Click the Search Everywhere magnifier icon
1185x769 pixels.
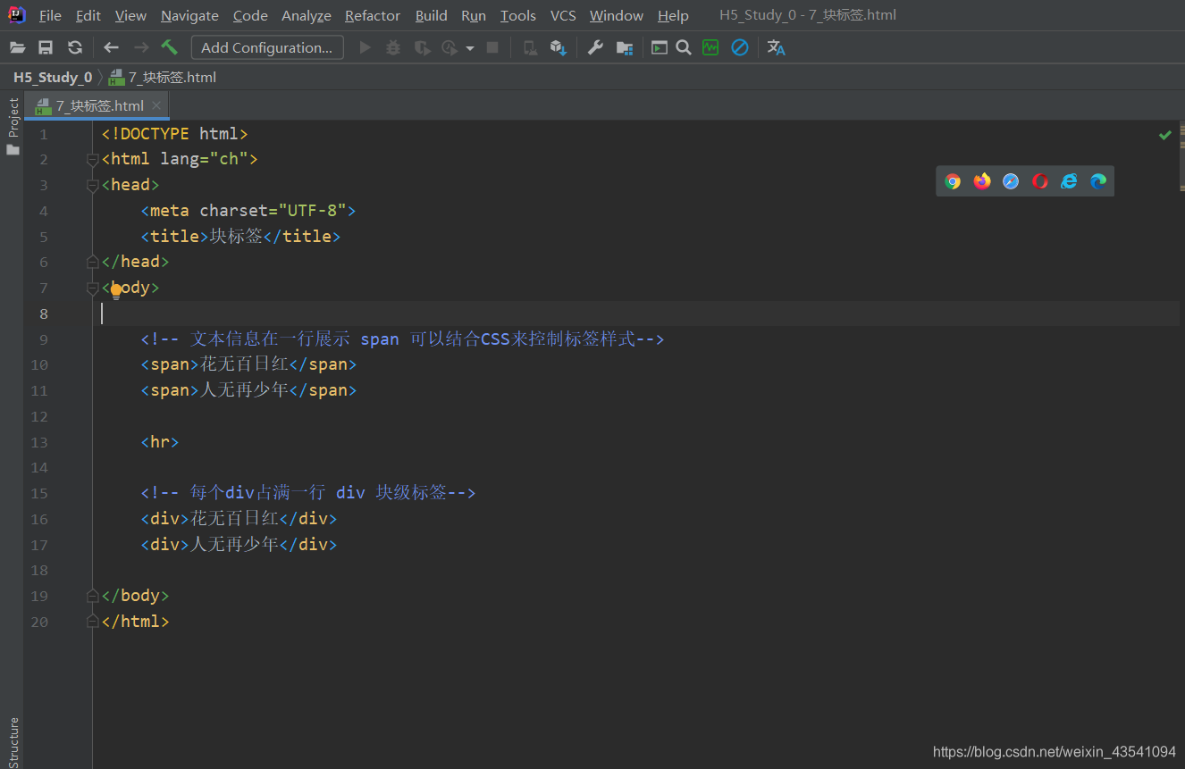point(684,47)
